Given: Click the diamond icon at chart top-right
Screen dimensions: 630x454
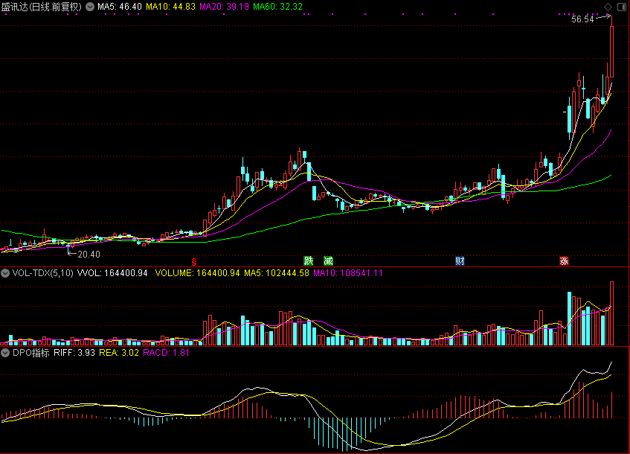Looking at the screenshot, I should (608, 7).
